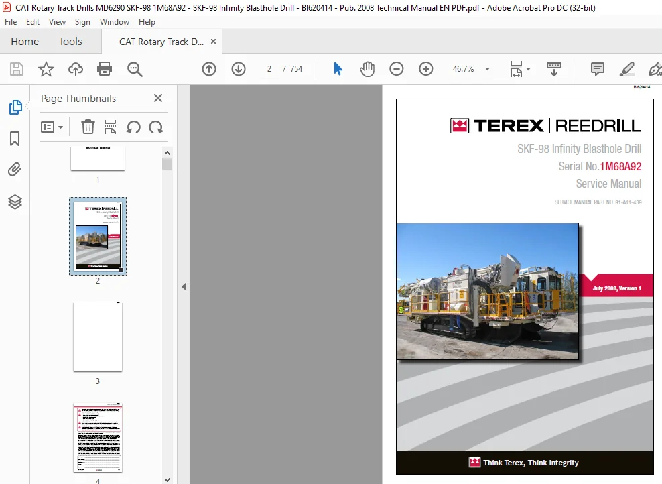The width and height of the screenshot is (662, 484).
Task: Click 'SERVICE MANUAL PART NO. 91-A11-439' text
Action: pos(598,202)
